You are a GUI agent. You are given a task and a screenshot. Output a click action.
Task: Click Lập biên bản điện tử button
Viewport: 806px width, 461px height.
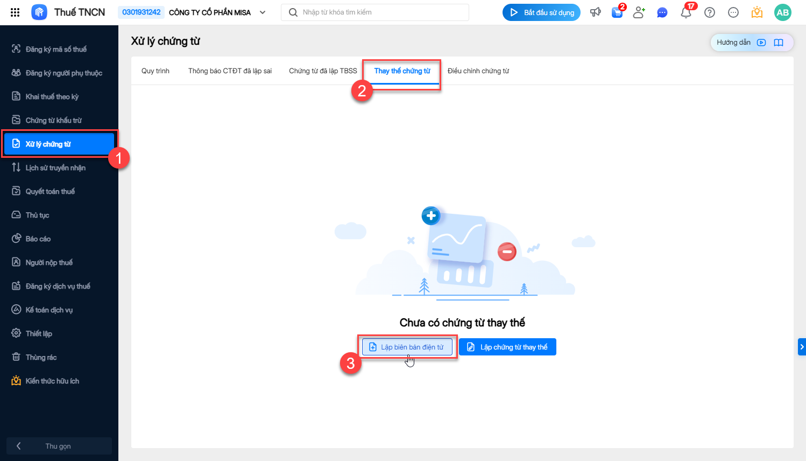click(407, 347)
